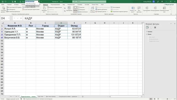Click the Share (Общий доступ) button
The width and height of the screenshot is (177, 100).
tap(170, 4)
